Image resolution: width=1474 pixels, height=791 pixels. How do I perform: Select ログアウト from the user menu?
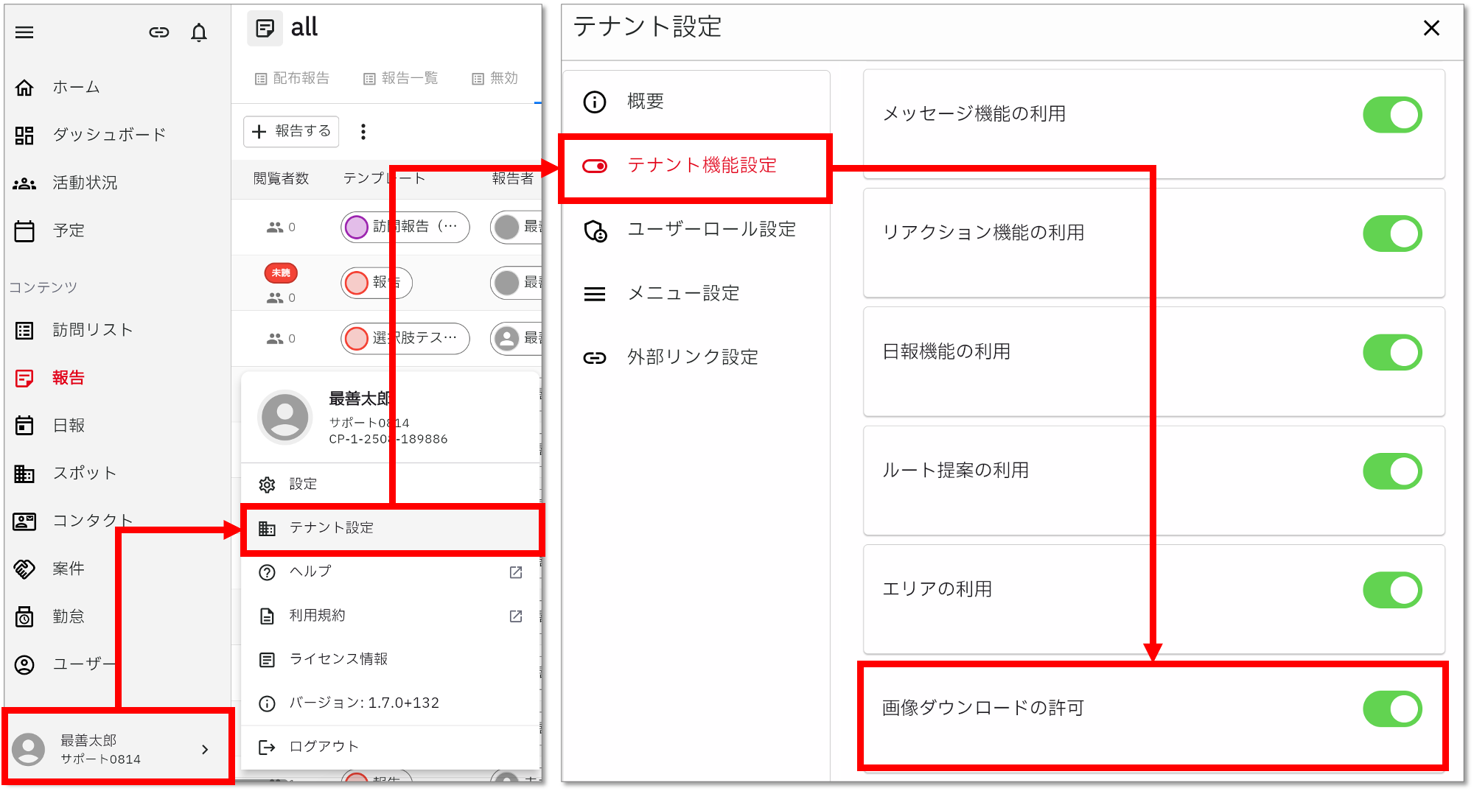(323, 747)
